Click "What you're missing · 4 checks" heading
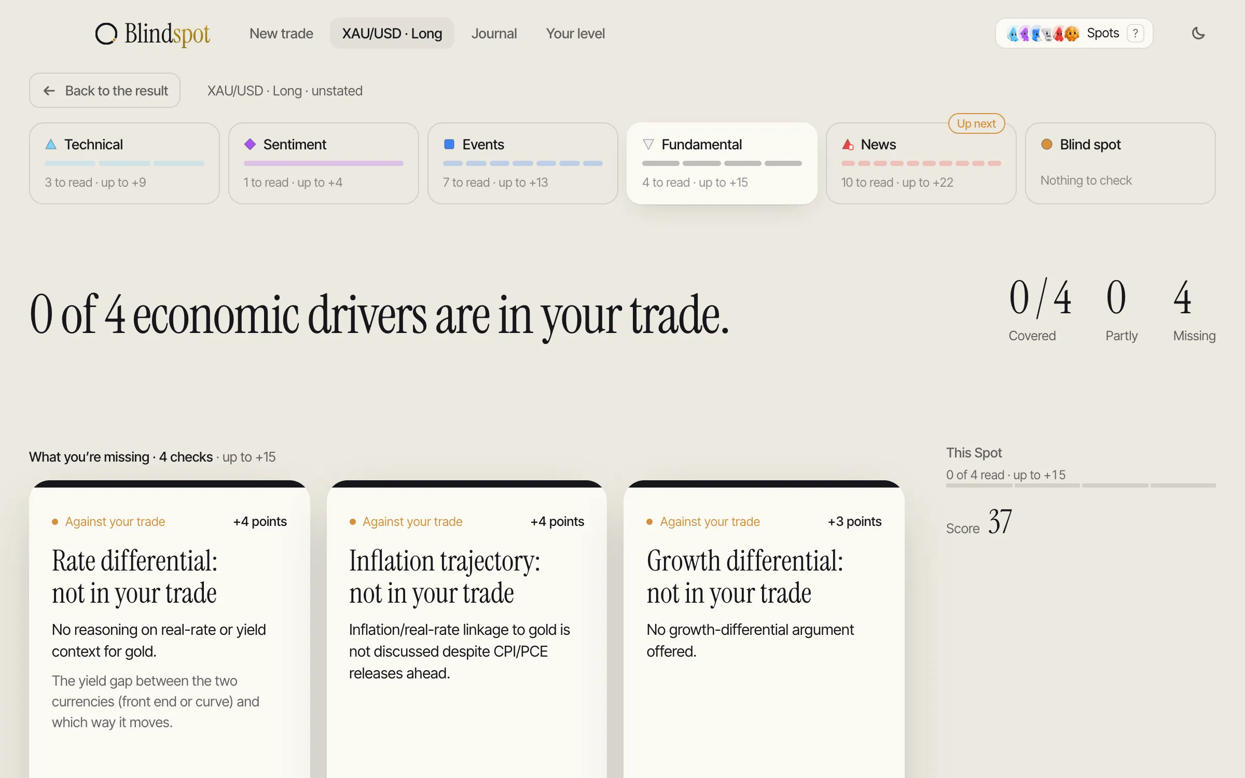The width and height of the screenshot is (1245, 778). [121, 457]
